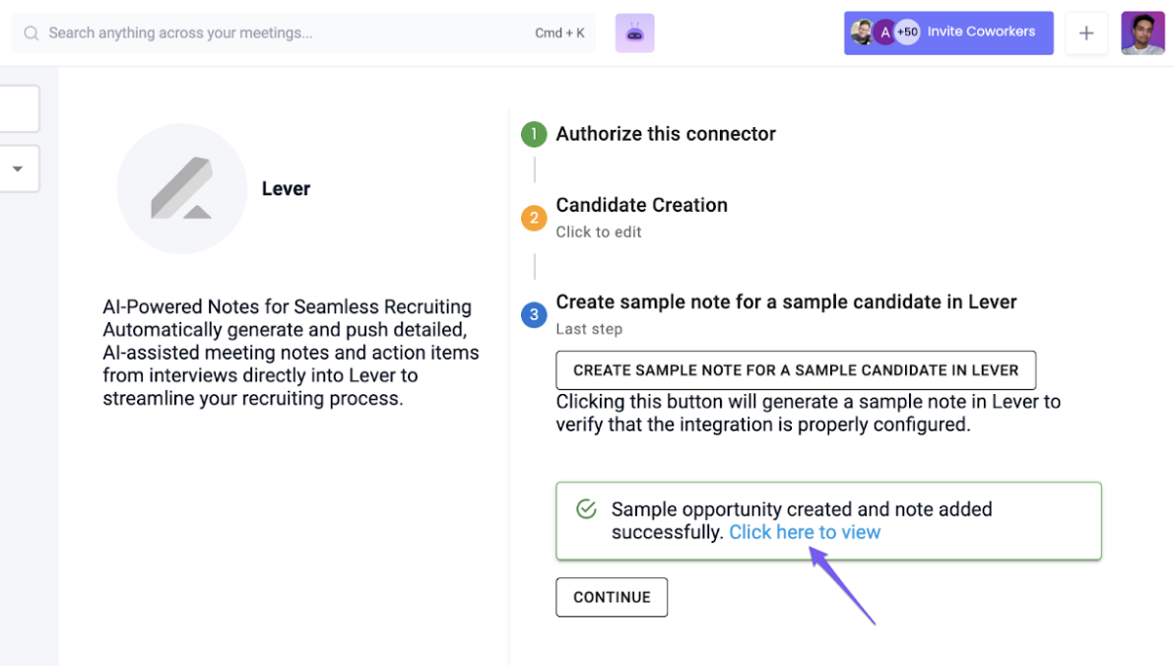
Task: Click Invite Coworkers button
Action: pos(948,33)
